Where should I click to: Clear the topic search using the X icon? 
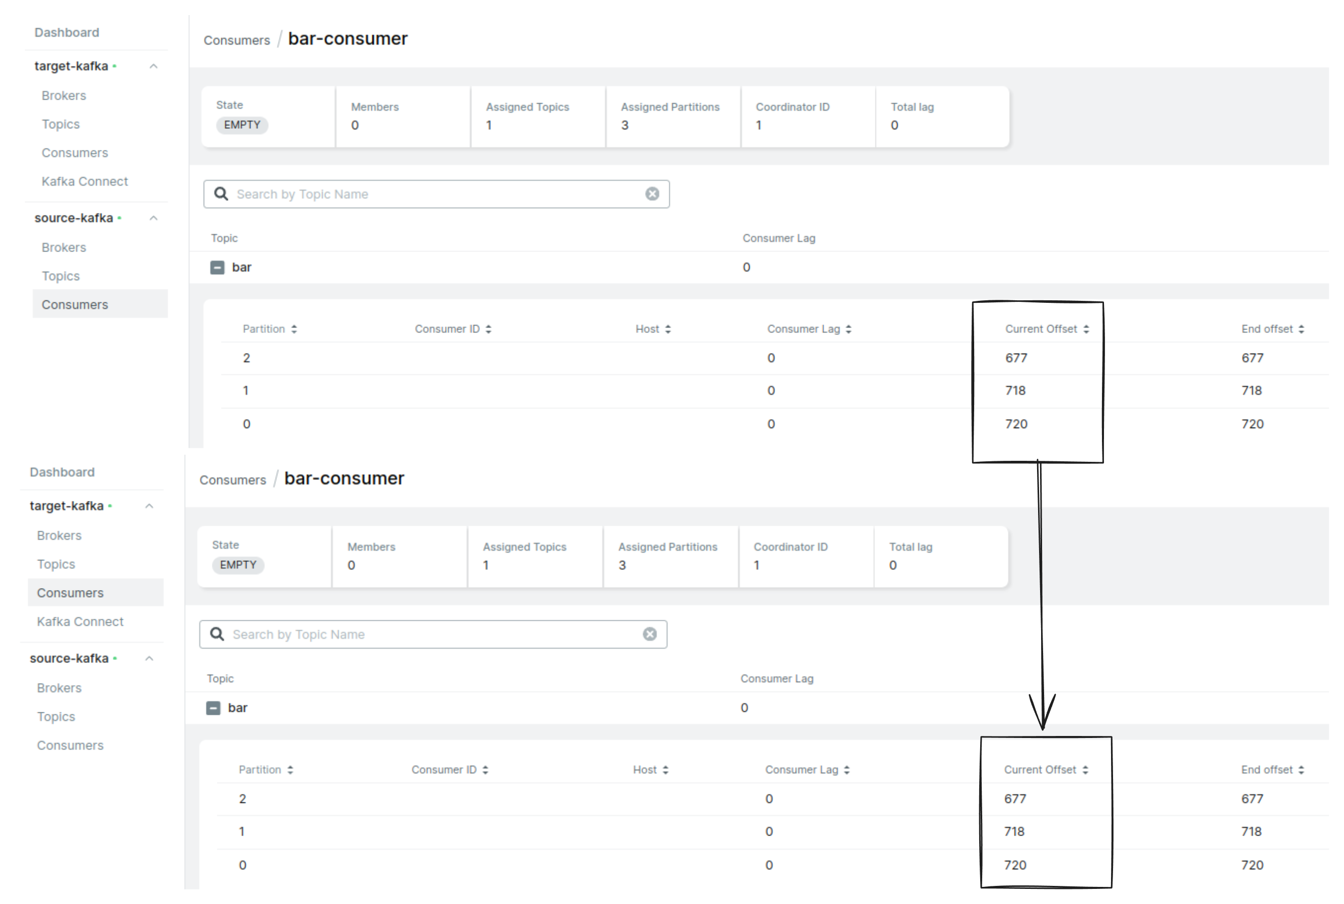pos(652,194)
